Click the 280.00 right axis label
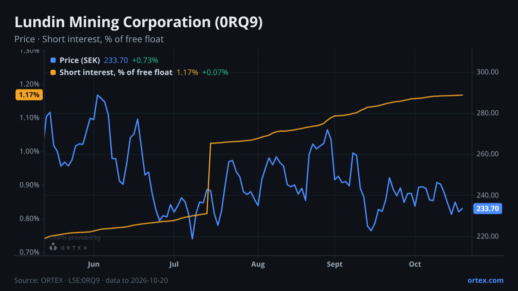The height and width of the screenshot is (291, 518). click(487, 113)
